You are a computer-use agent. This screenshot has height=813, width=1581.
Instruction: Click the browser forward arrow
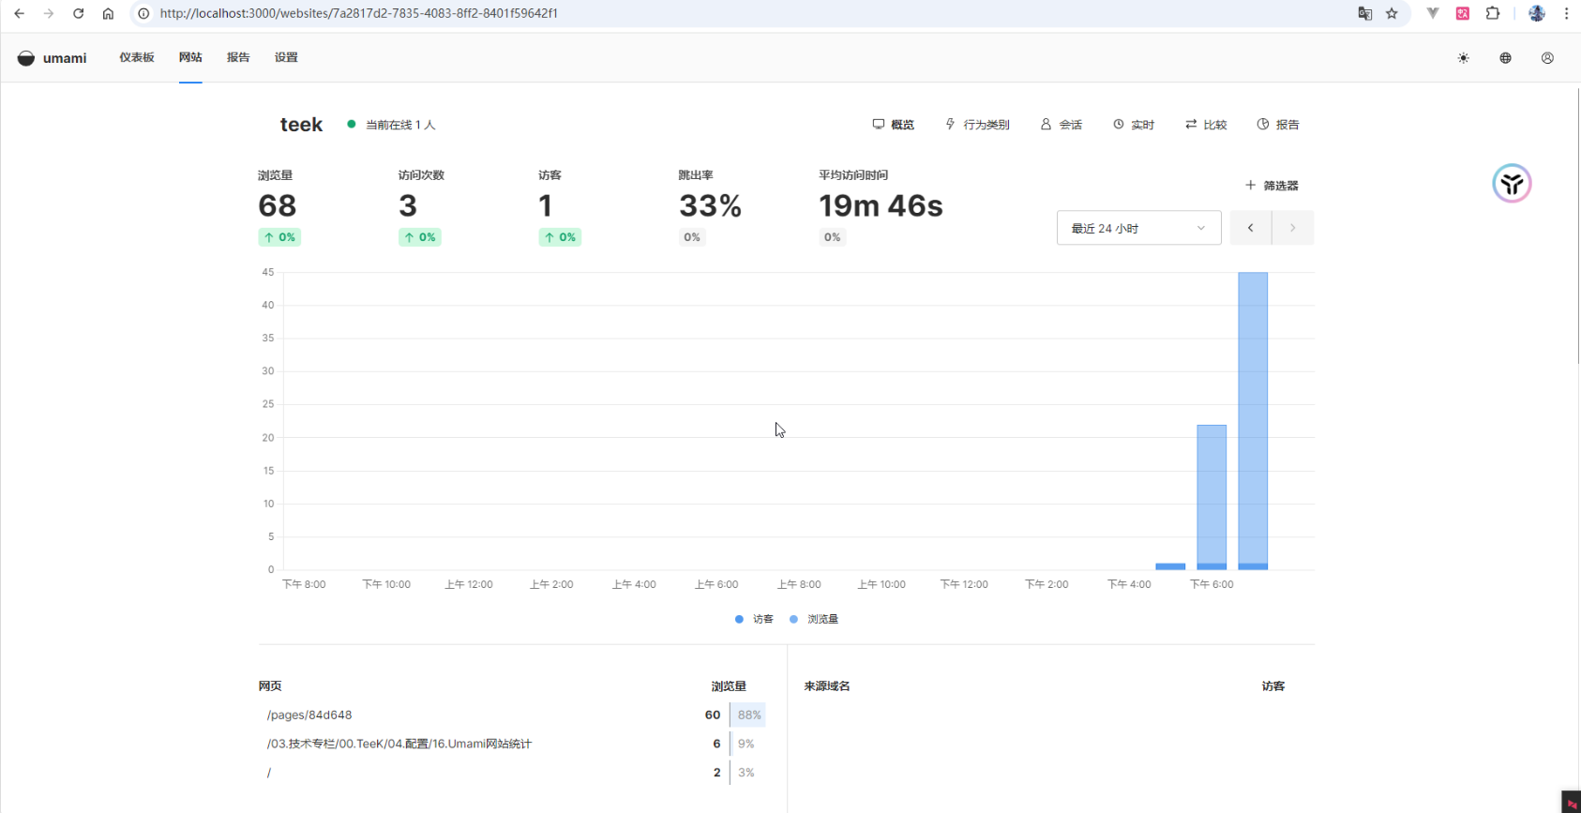tap(49, 13)
